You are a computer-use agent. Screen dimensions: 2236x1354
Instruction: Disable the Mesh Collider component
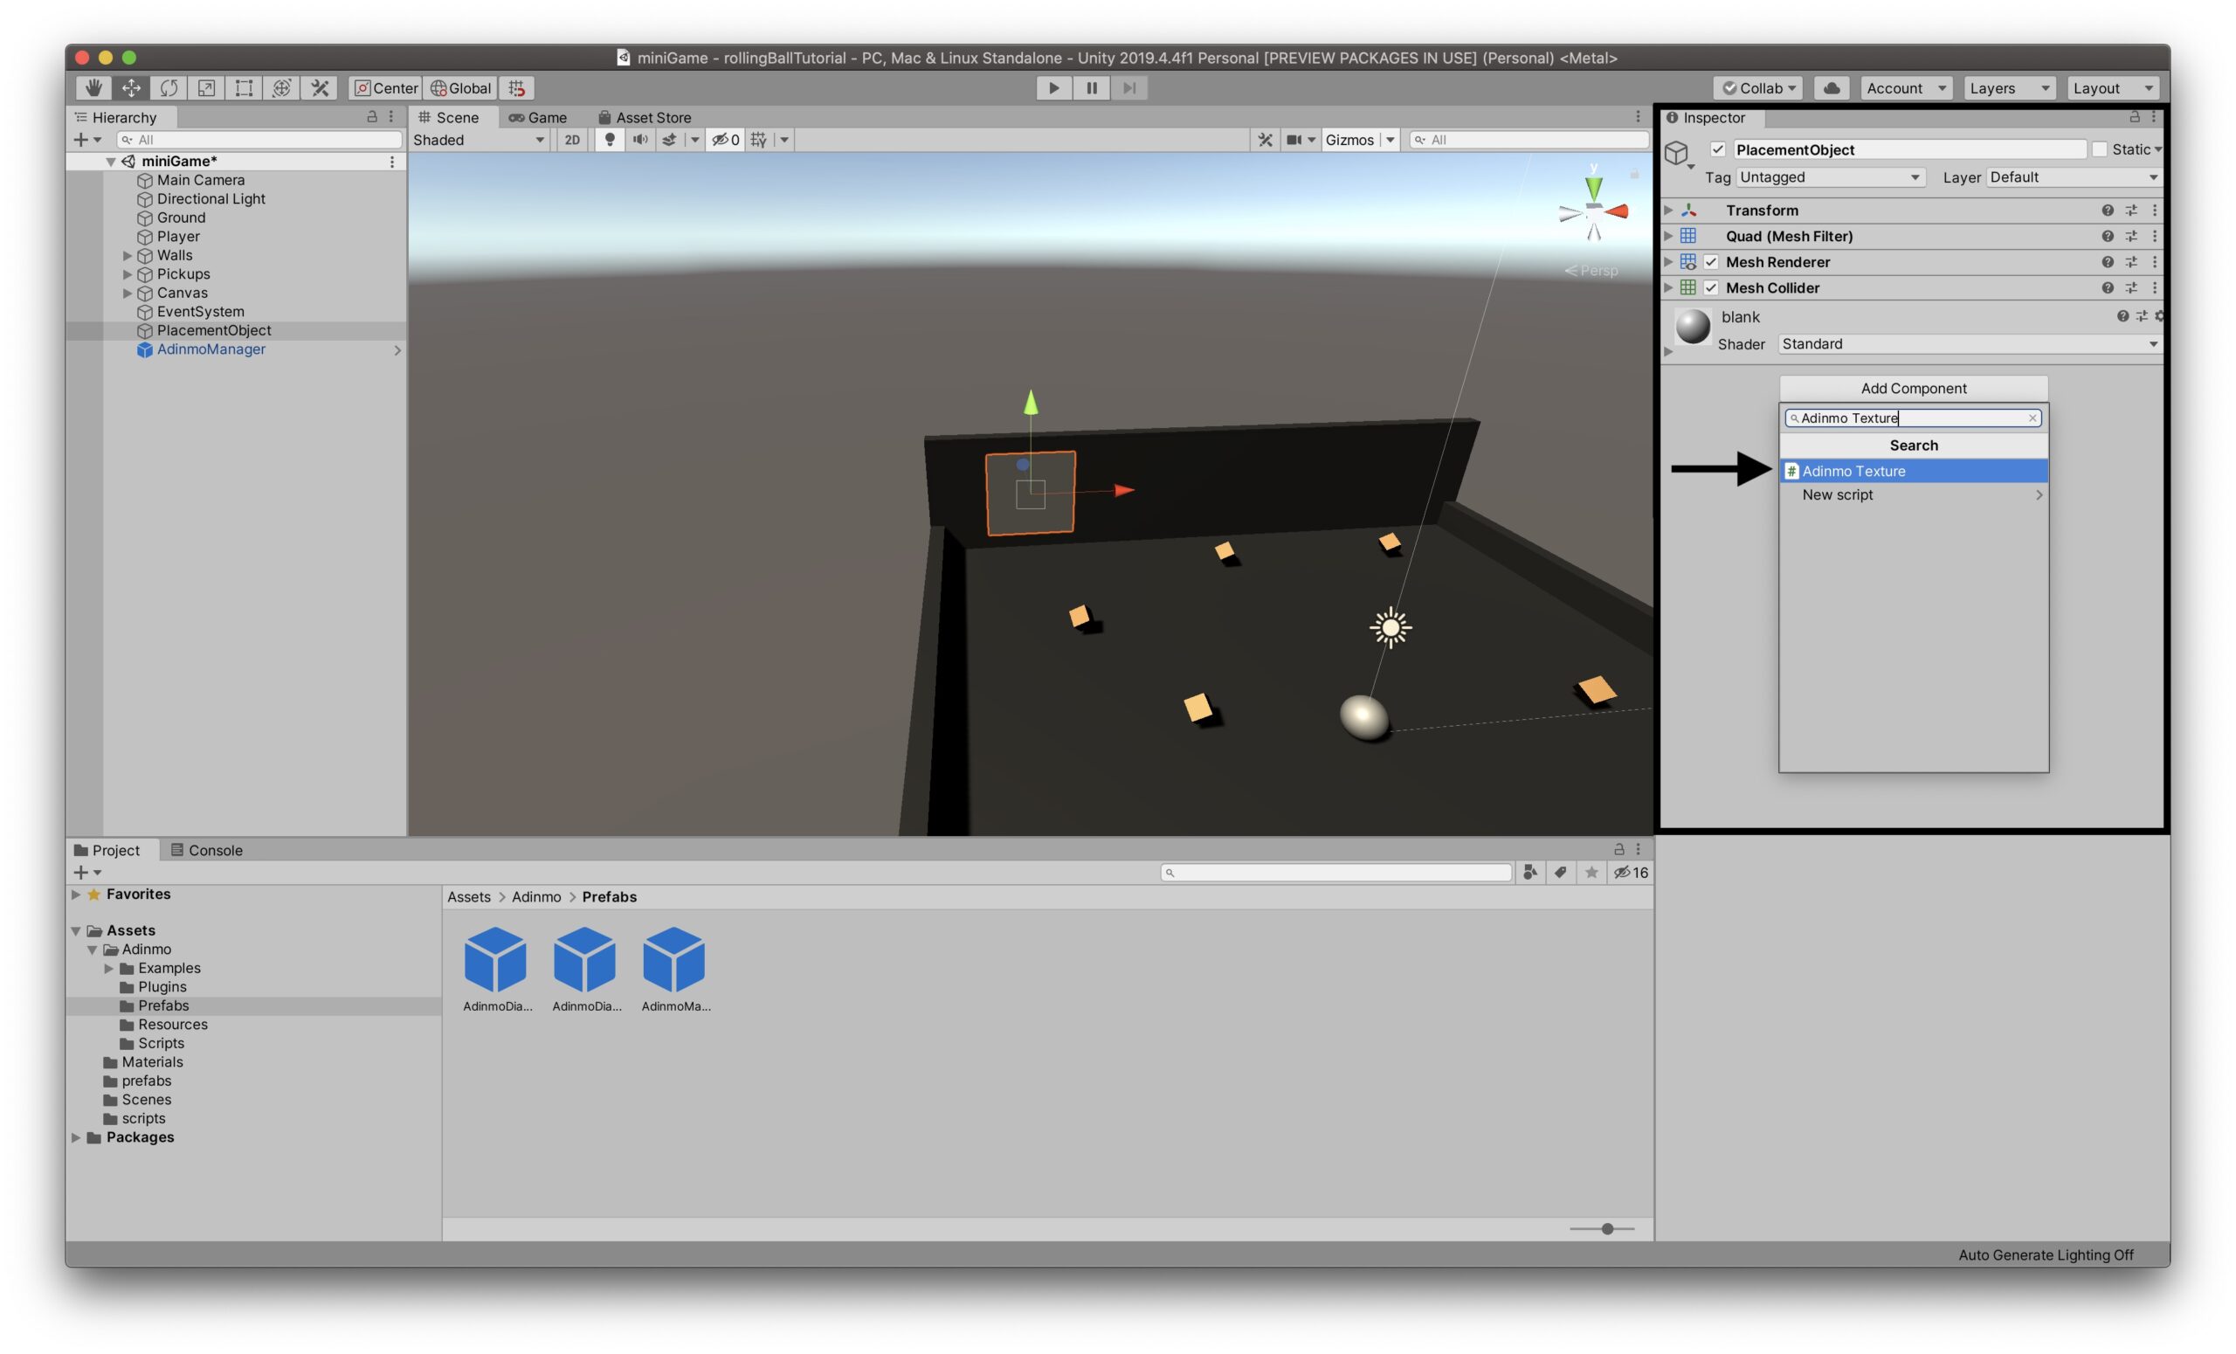click(x=1710, y=287)
